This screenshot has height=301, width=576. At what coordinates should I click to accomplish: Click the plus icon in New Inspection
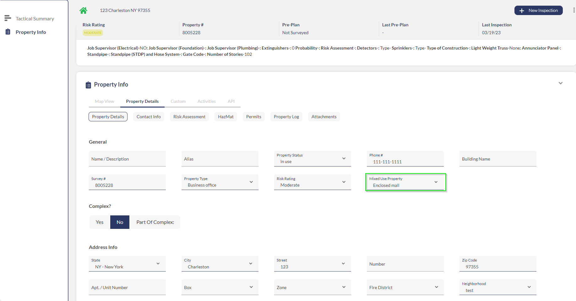(x=522, y=11)
